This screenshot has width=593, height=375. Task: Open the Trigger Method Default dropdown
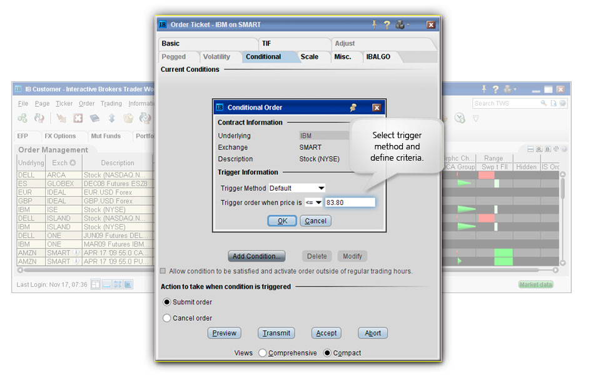(297, 188)
